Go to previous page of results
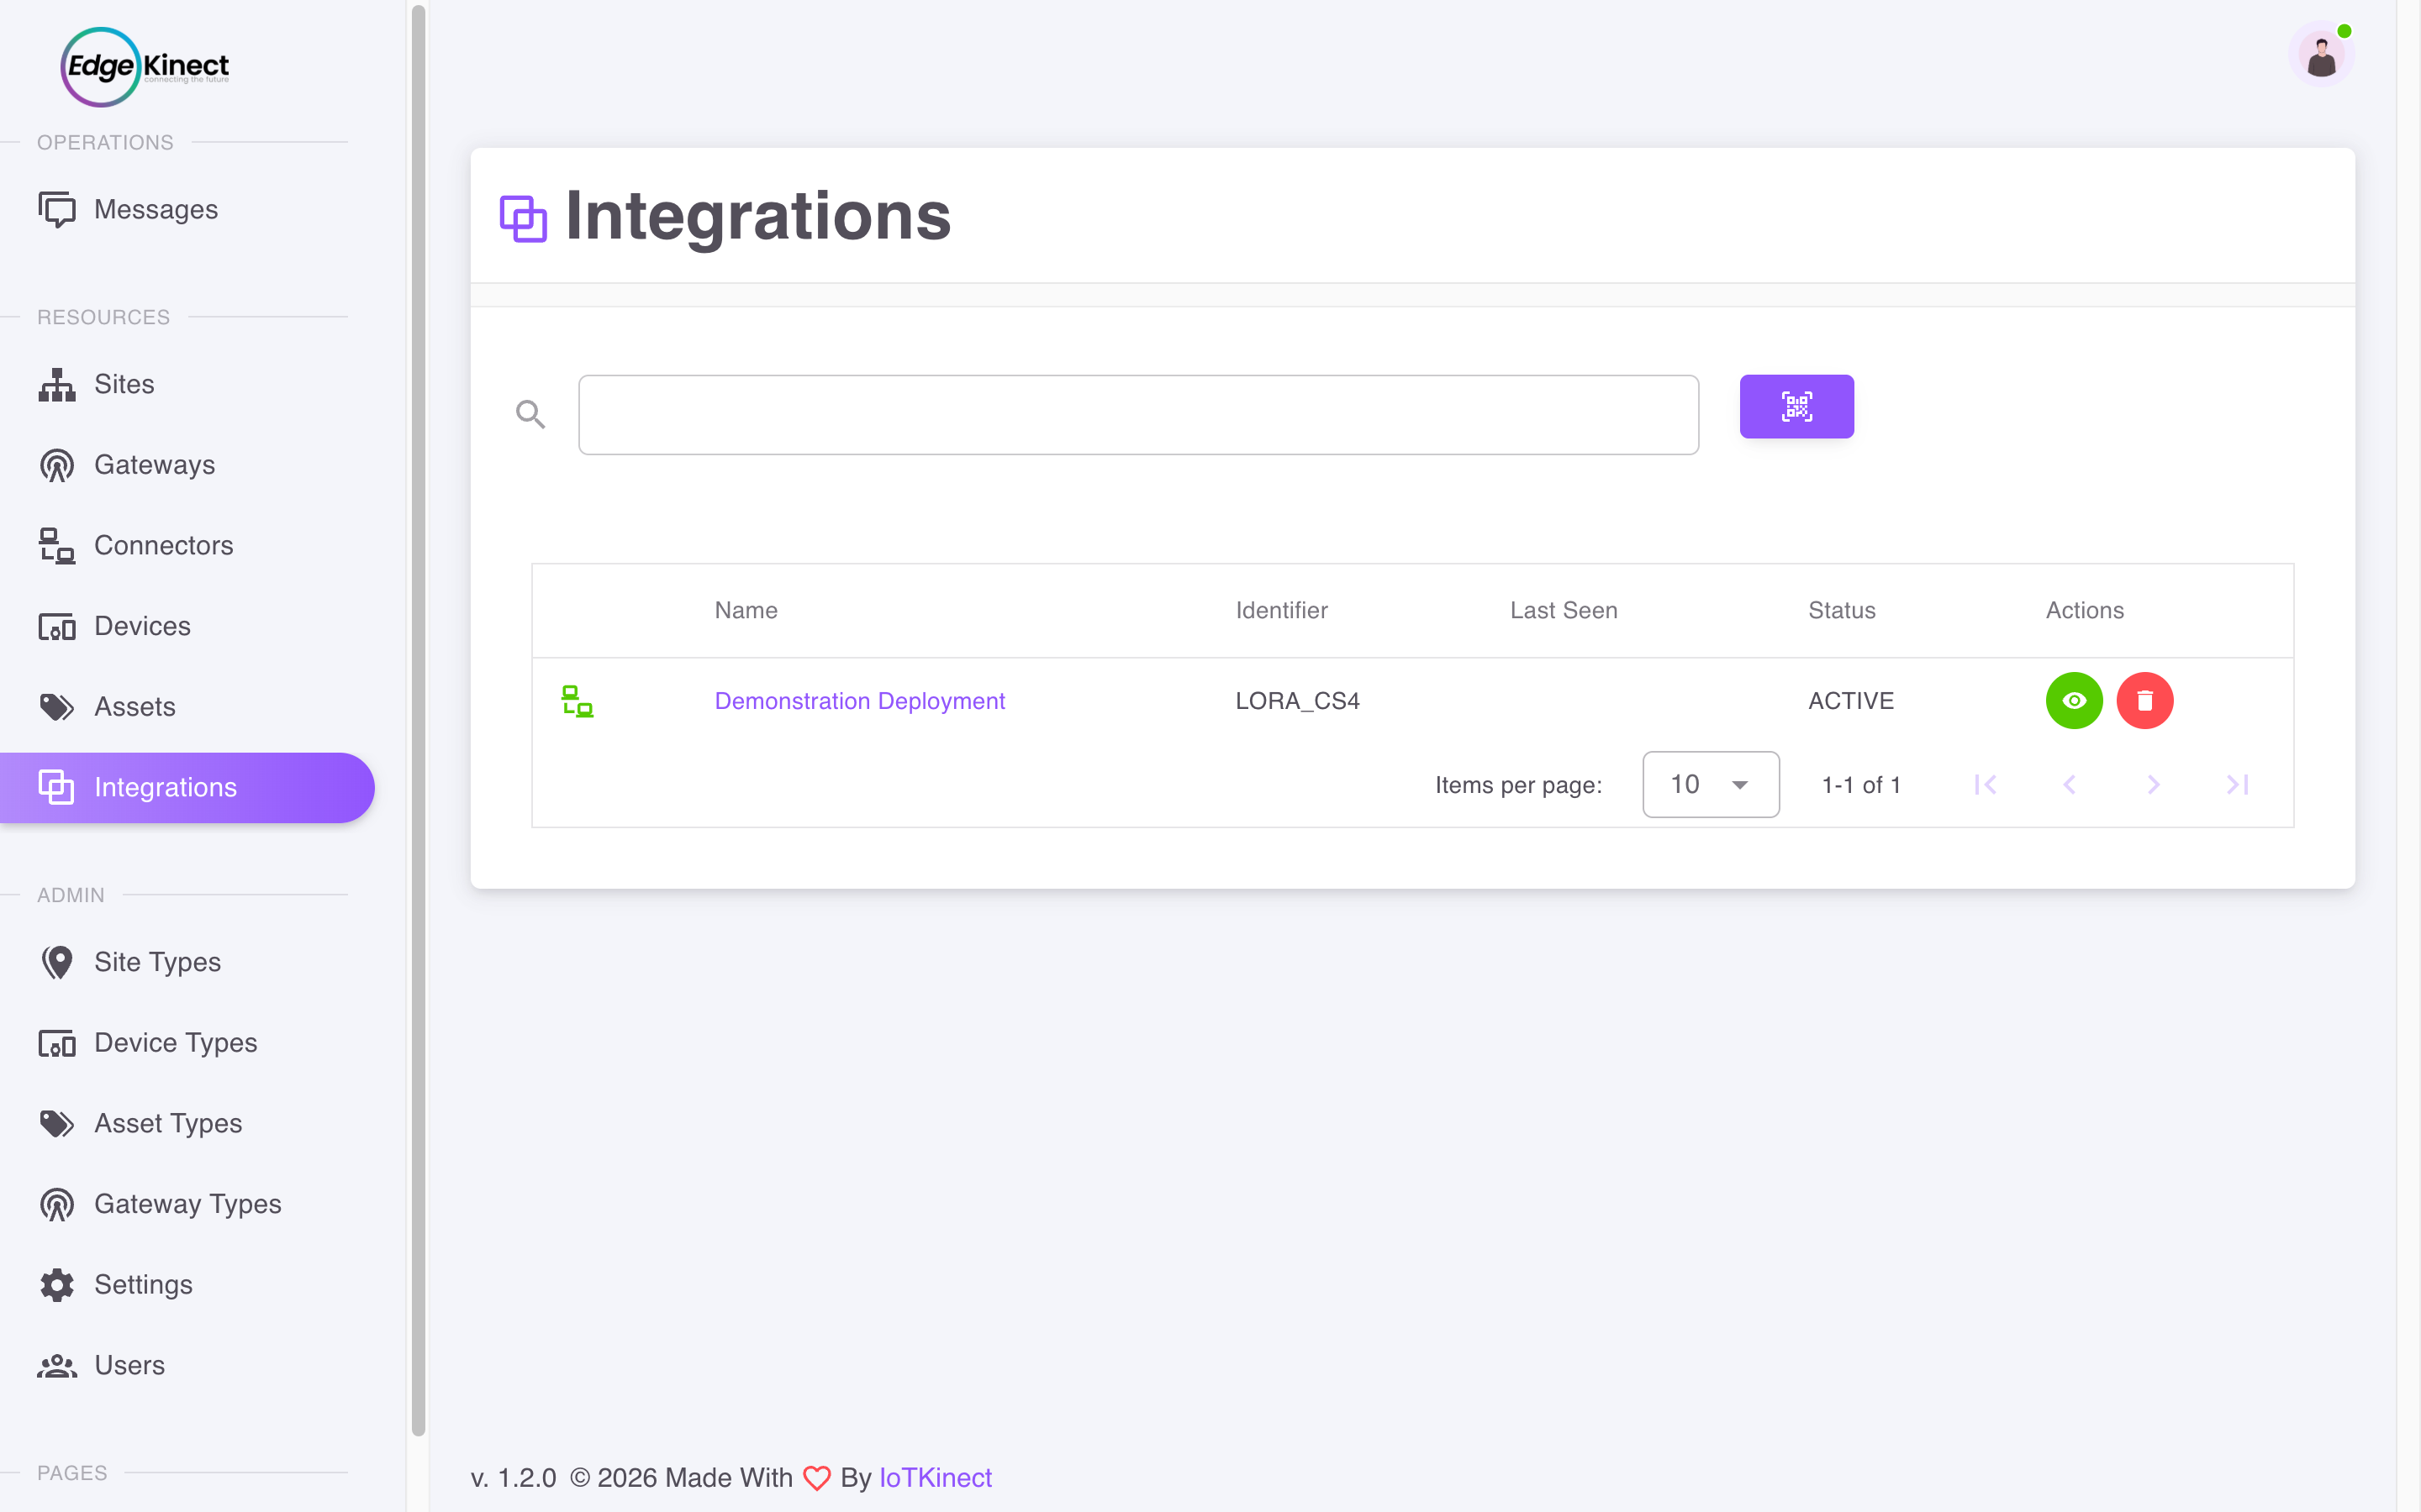This screenshot has height=1512, width=2421. pyautogui.click(x=2070, y=785)
